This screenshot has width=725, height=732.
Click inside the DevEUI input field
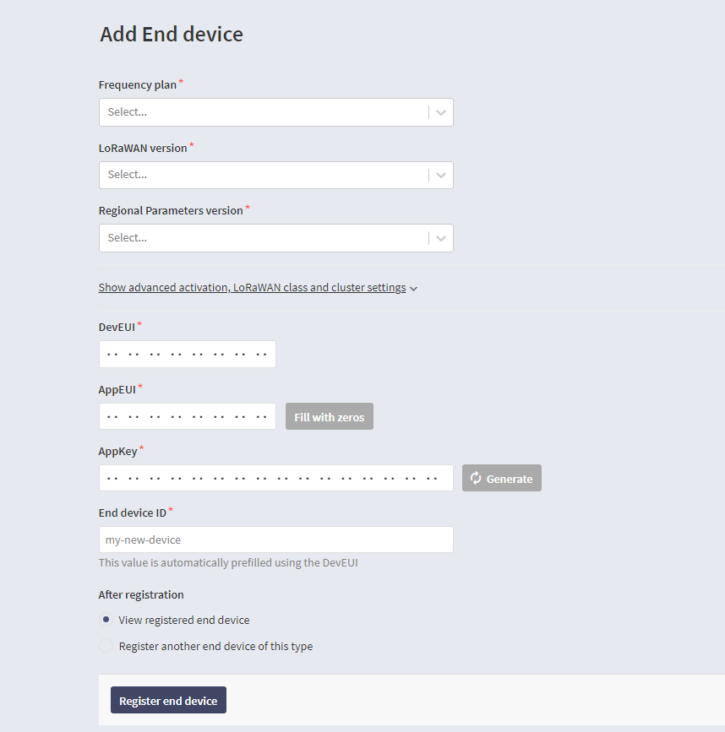tap(186, 354)
